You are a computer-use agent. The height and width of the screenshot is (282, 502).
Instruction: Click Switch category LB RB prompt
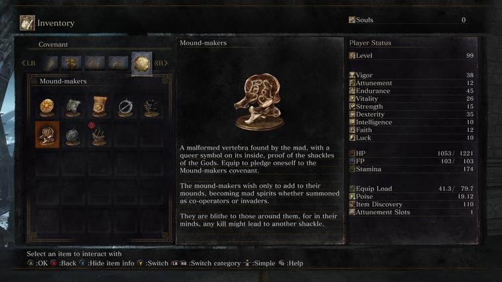coord(206,263)
